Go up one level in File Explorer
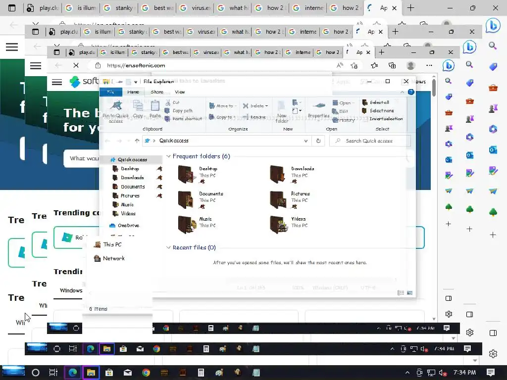 pos(137,141)
